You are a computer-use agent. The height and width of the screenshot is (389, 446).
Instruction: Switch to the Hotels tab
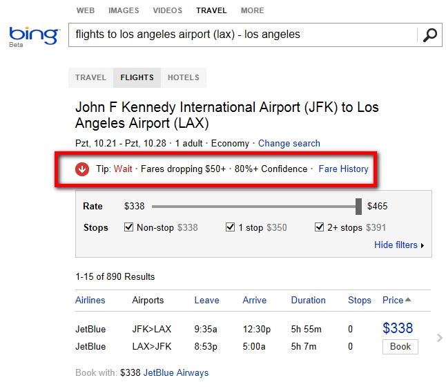pos(183,77)
